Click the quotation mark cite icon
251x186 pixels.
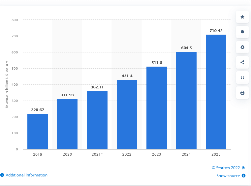[242, 77]
